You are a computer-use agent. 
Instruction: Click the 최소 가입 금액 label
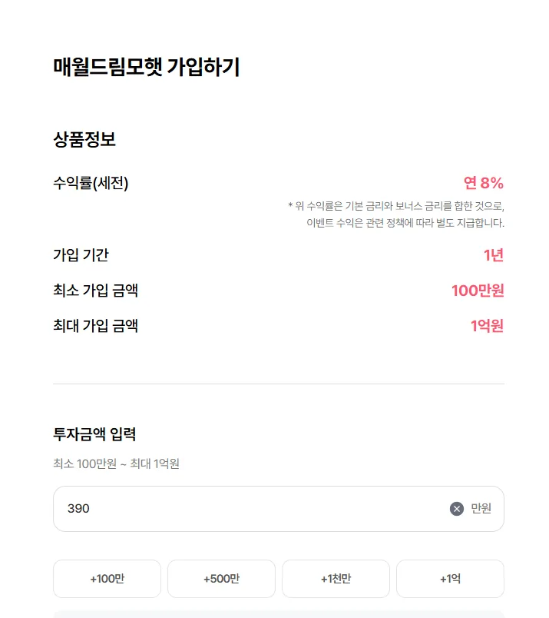[96, 291]
